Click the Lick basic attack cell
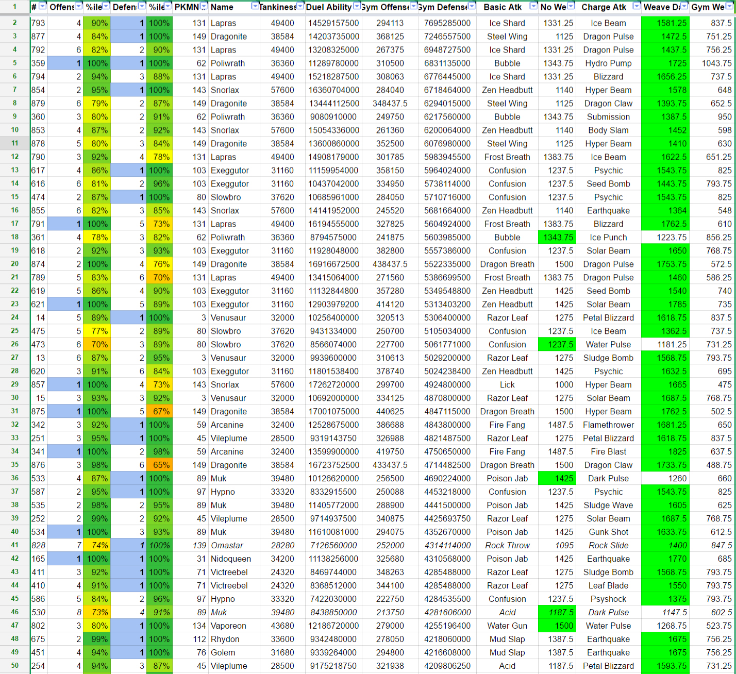736x674 pixels. click(x=507, y=385)
